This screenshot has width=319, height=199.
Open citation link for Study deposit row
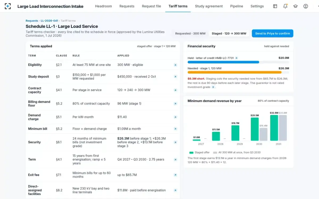tap(175, 77)
